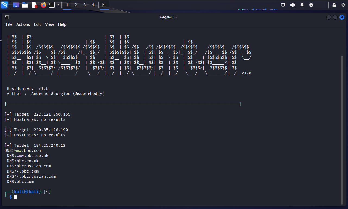Switch to workspace 4
348x209 pixels.
[93, 5]
